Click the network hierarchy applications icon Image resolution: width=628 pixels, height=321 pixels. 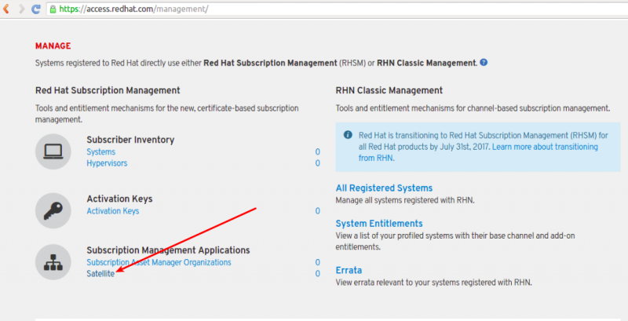[x=53, y=262]
